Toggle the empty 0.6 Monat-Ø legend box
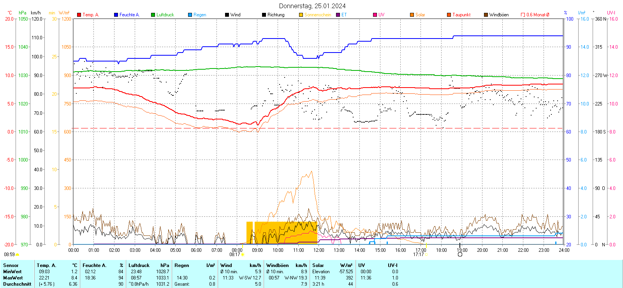Image resolution: width=623 pixels, height=288 pixels. (x=523, y=15)
